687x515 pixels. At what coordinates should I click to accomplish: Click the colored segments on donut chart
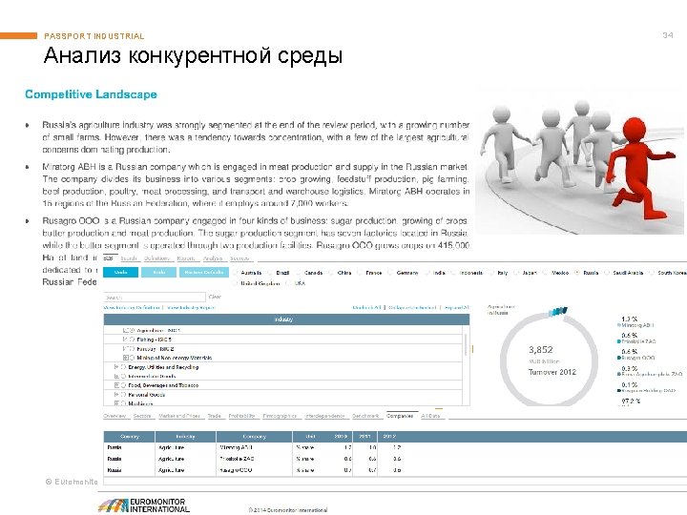coord(558,311)
